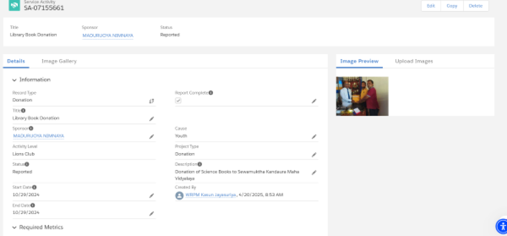Change record type icon next to Donation
This screenshot has width=507, height=236.
152,101
